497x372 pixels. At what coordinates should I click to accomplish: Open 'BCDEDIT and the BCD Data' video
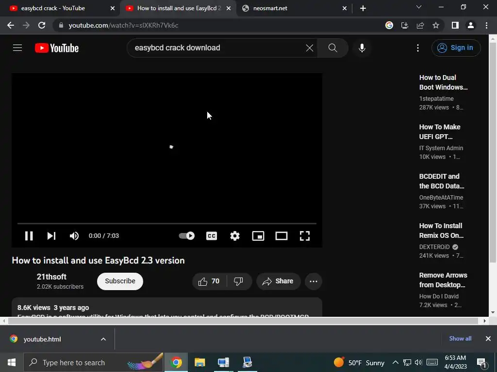coord(442,181)
